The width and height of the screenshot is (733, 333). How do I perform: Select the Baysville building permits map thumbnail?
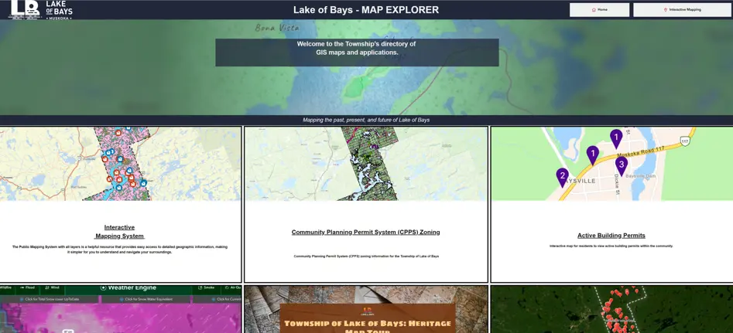(x=611, y=164)
